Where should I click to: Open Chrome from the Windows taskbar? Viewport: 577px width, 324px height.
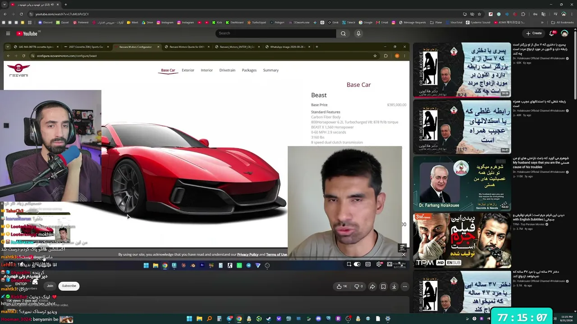(239, 319)
